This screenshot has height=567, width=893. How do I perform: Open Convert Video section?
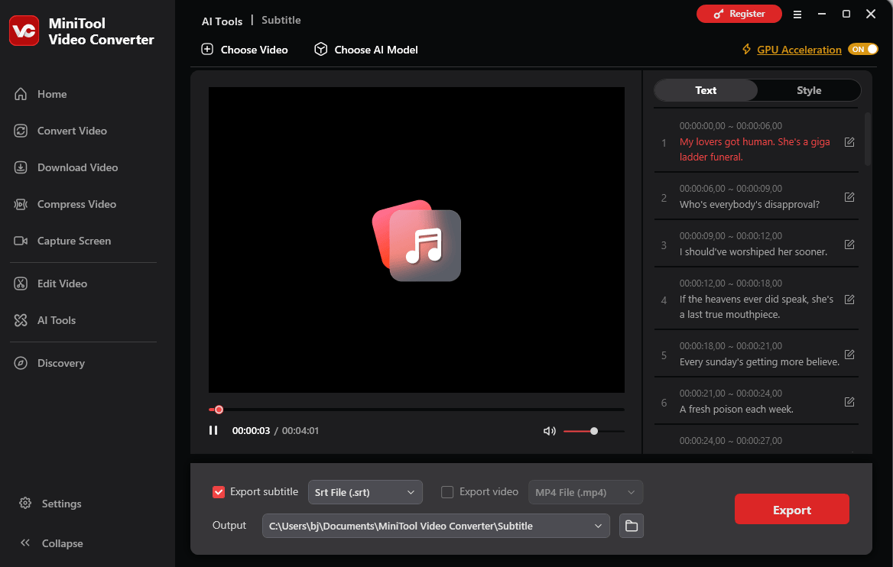point(60,131)
